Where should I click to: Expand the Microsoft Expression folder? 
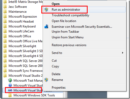tap(20, 17)
